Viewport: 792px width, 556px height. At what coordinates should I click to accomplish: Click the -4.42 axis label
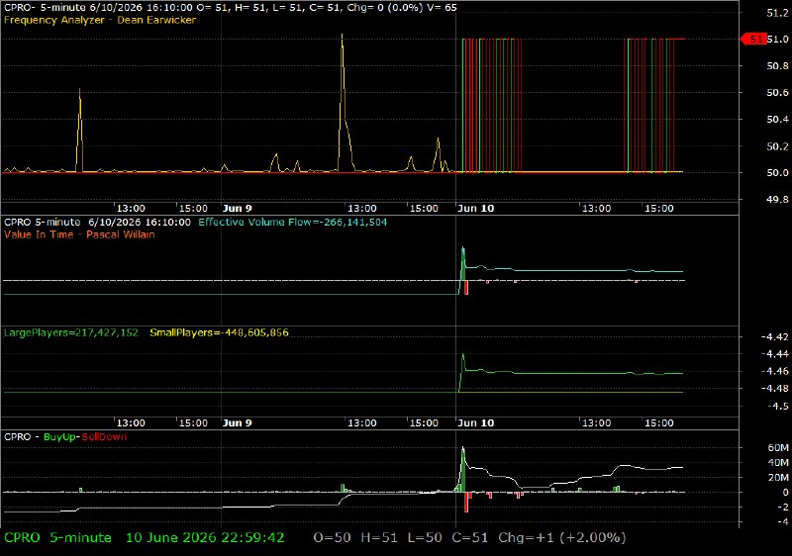pos(774,337)
